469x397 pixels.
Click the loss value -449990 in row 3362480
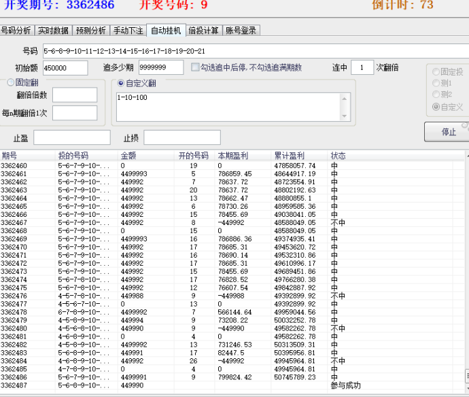point(231,328)
